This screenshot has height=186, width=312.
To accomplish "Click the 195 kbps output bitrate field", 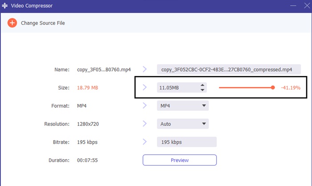I will coord(186,142).
